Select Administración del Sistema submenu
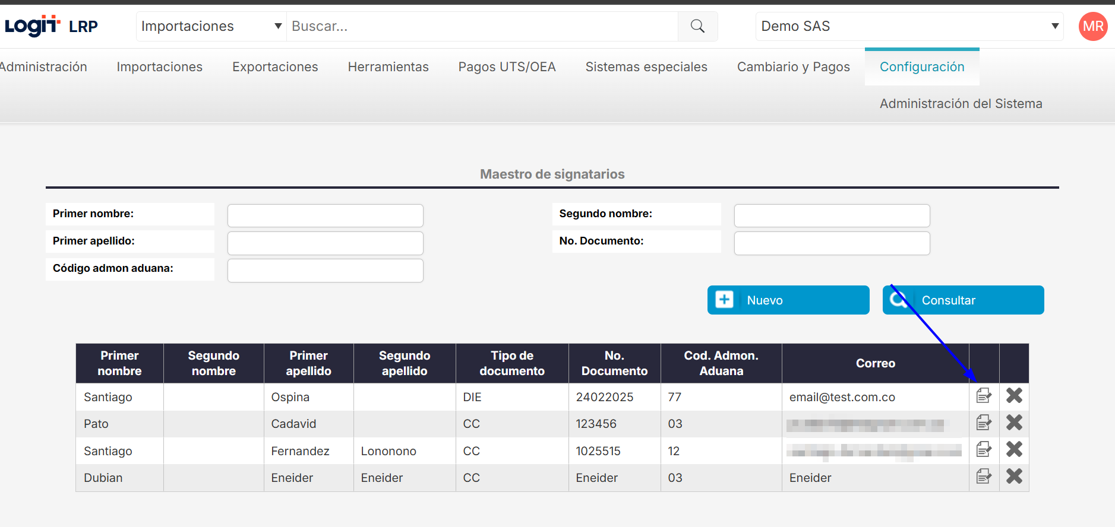1115x527 pixels. [961, 104]
